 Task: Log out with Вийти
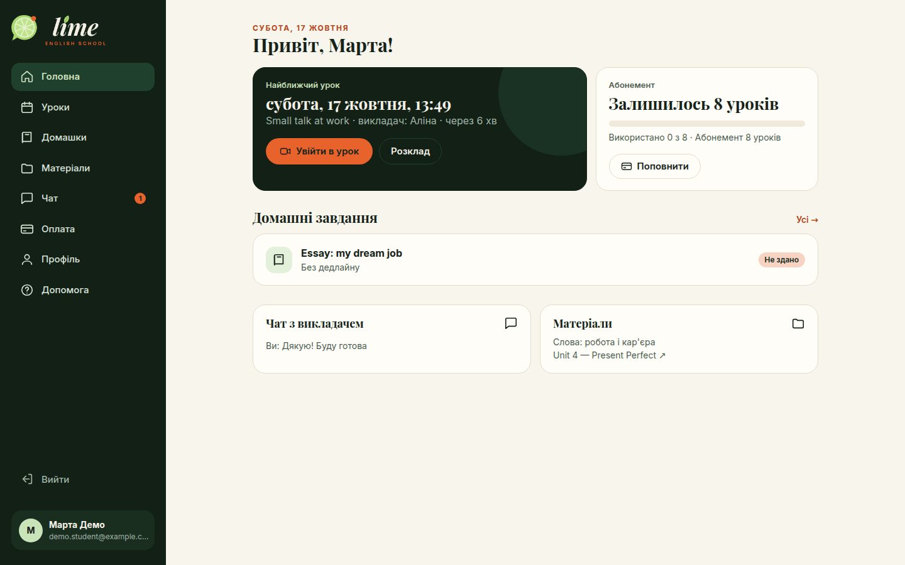(83, 480)
